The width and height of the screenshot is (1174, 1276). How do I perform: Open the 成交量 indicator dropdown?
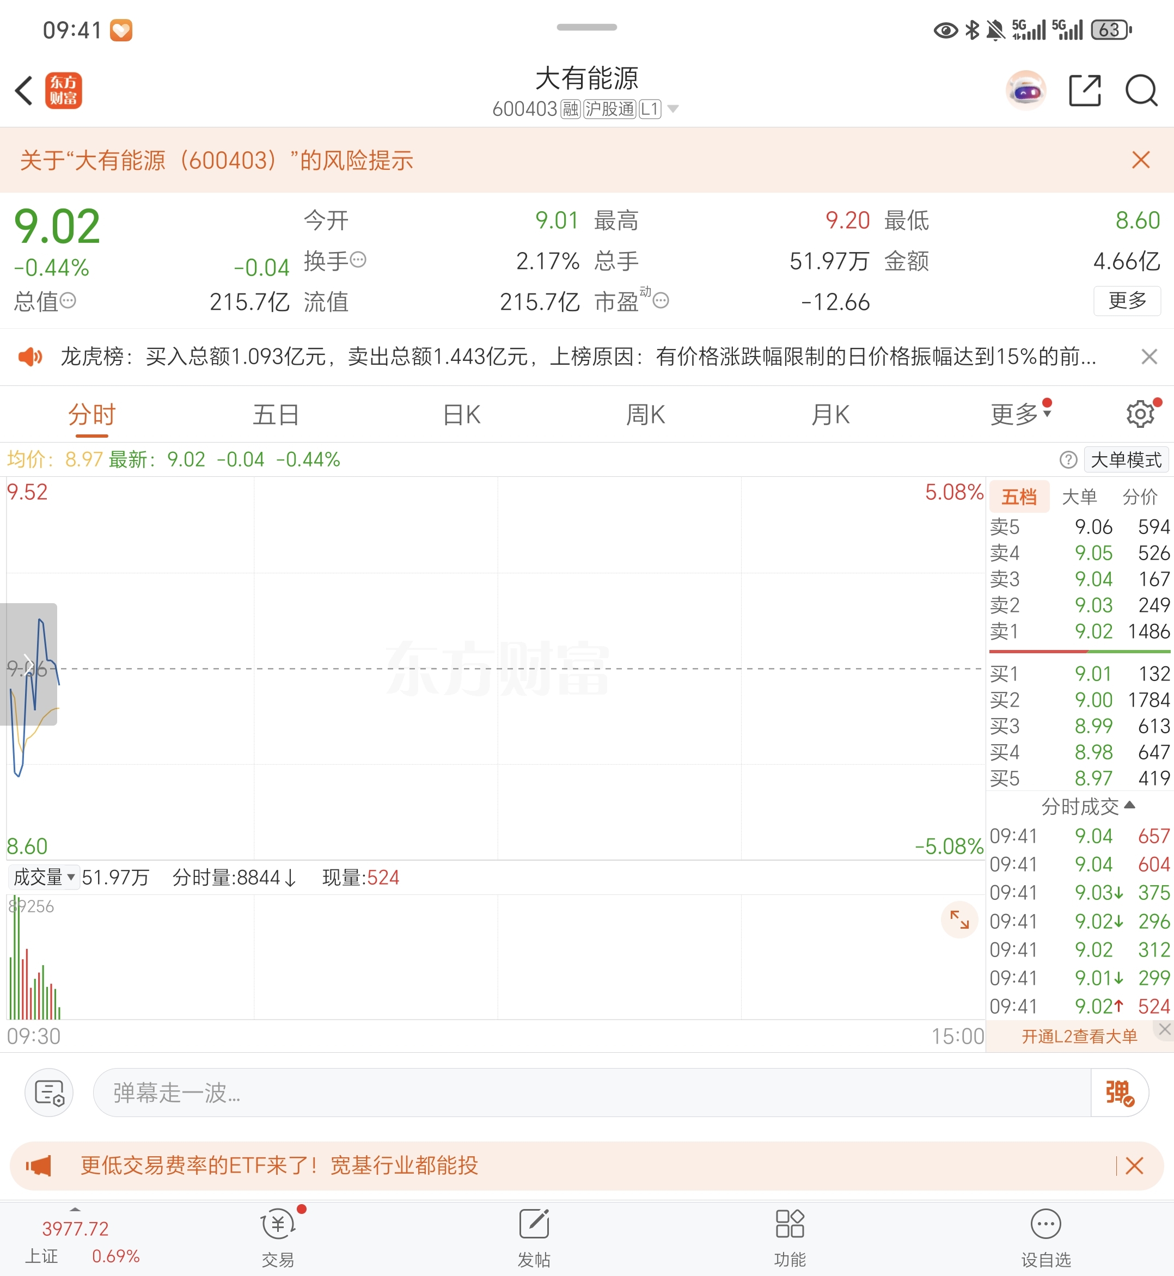44,877
